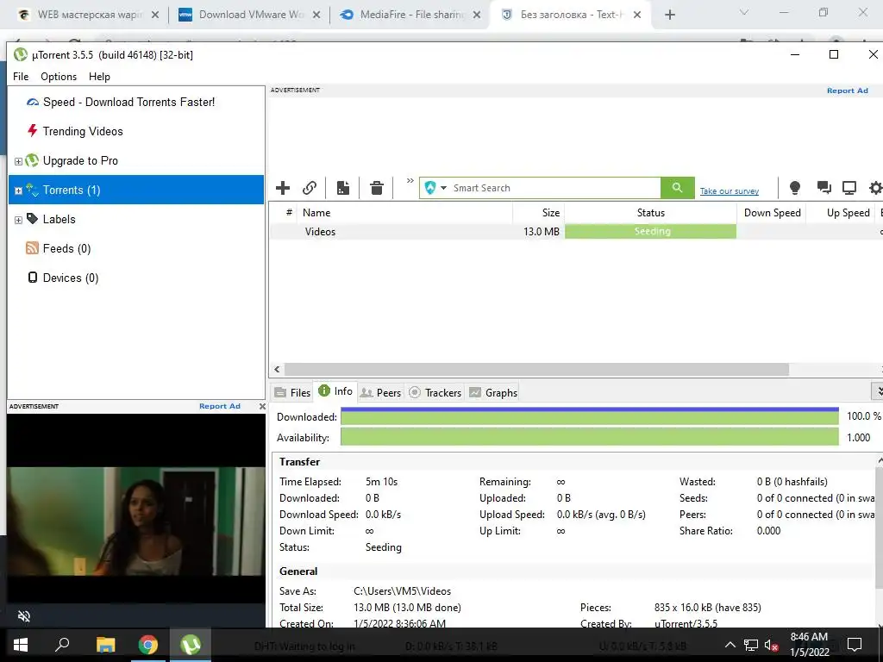Click the horizontal scrollbar of torrent list
This screenshot has height=662, width=883.
coord(536,369)
